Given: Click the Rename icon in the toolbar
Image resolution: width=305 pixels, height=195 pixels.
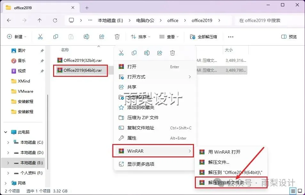Looking at the screenshot, I should [86, 37].
